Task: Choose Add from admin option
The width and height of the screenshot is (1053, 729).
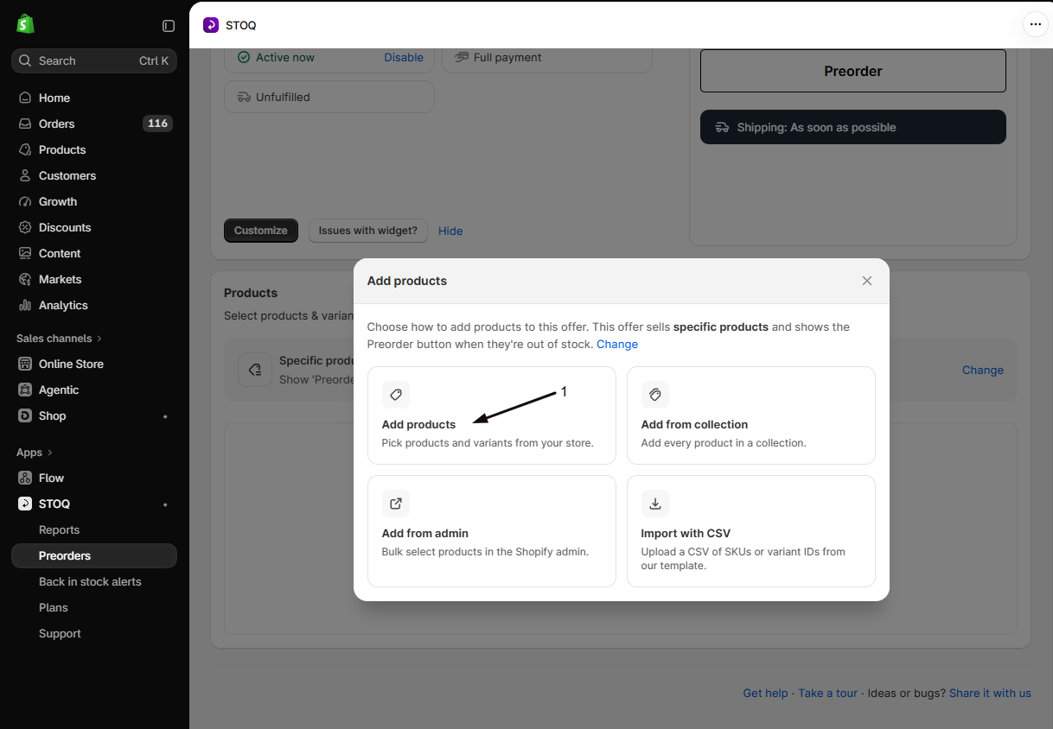Action: [492, 531]
